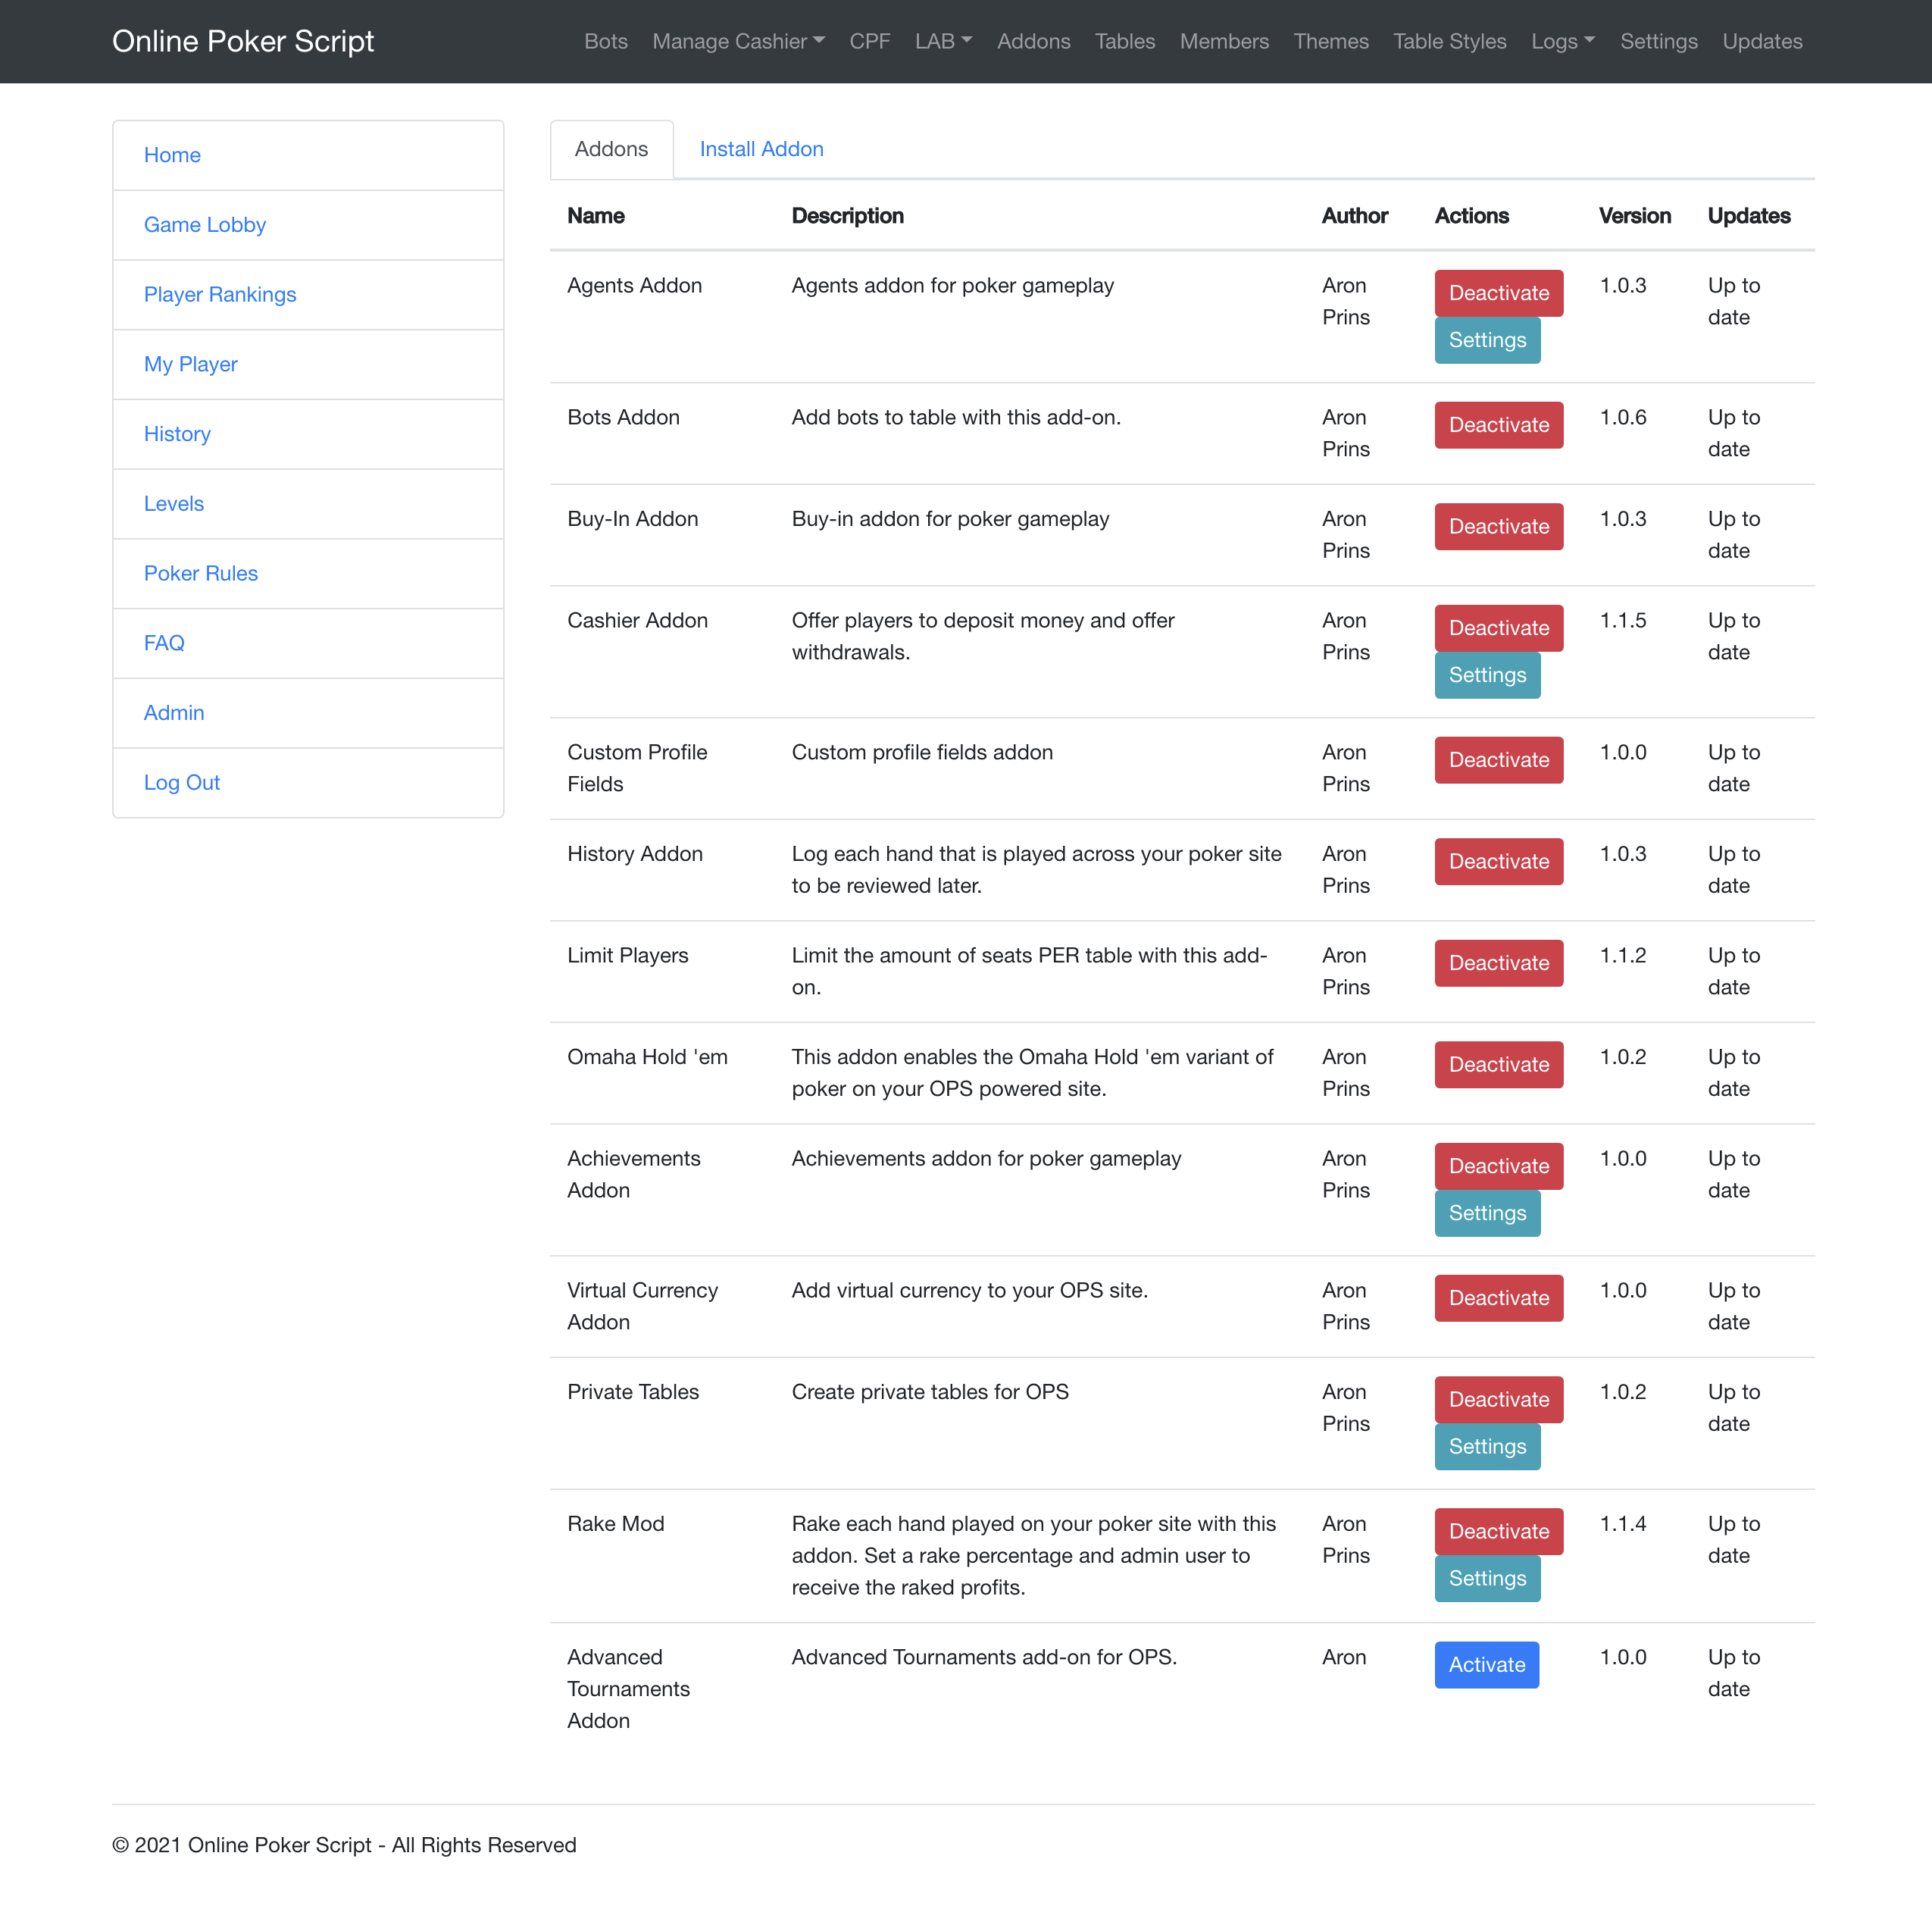Open My Player sidebar link
This screenshot has width=1932, height=1925.
click(308, 365)
